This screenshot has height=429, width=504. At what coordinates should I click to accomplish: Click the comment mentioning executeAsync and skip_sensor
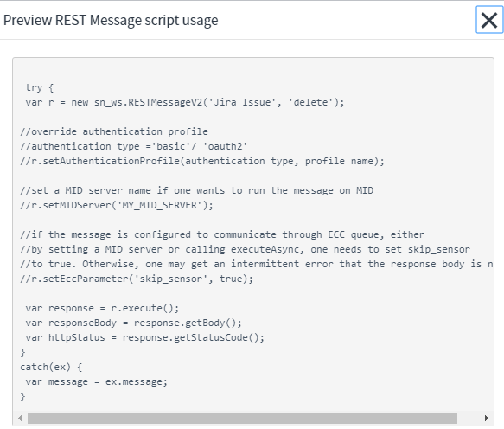tap(245, 249)
